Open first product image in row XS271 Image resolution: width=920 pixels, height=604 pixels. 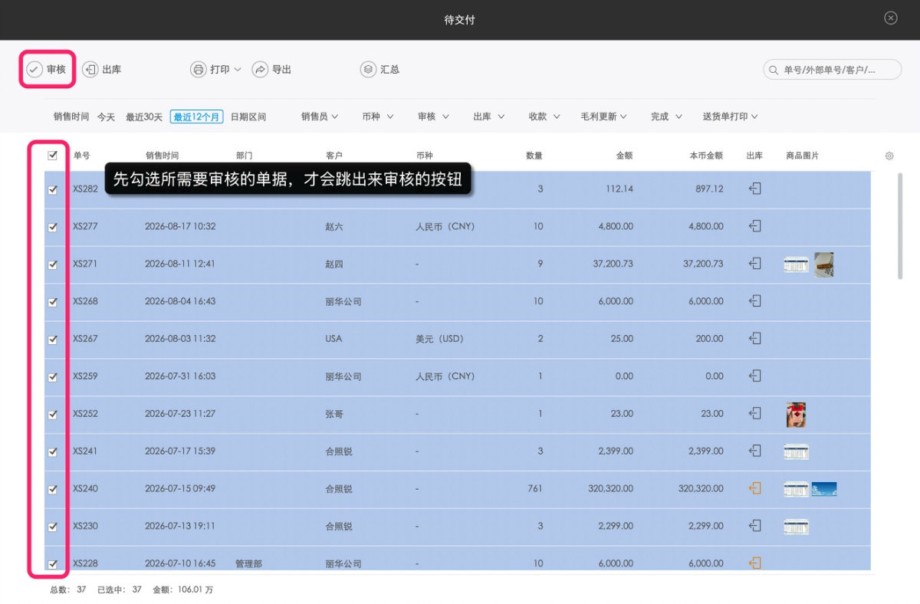[796, 264]
